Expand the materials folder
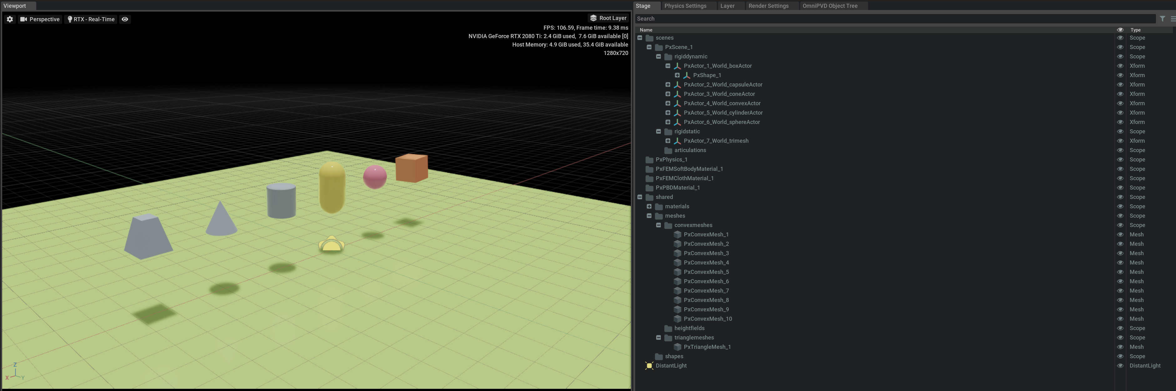Image resolution: width=1176 pixels, height=391 pixels. pyautogui.click(x=649, y=207)
